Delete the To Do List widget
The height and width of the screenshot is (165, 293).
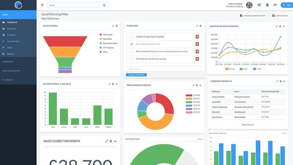click(x=200, y=26)
